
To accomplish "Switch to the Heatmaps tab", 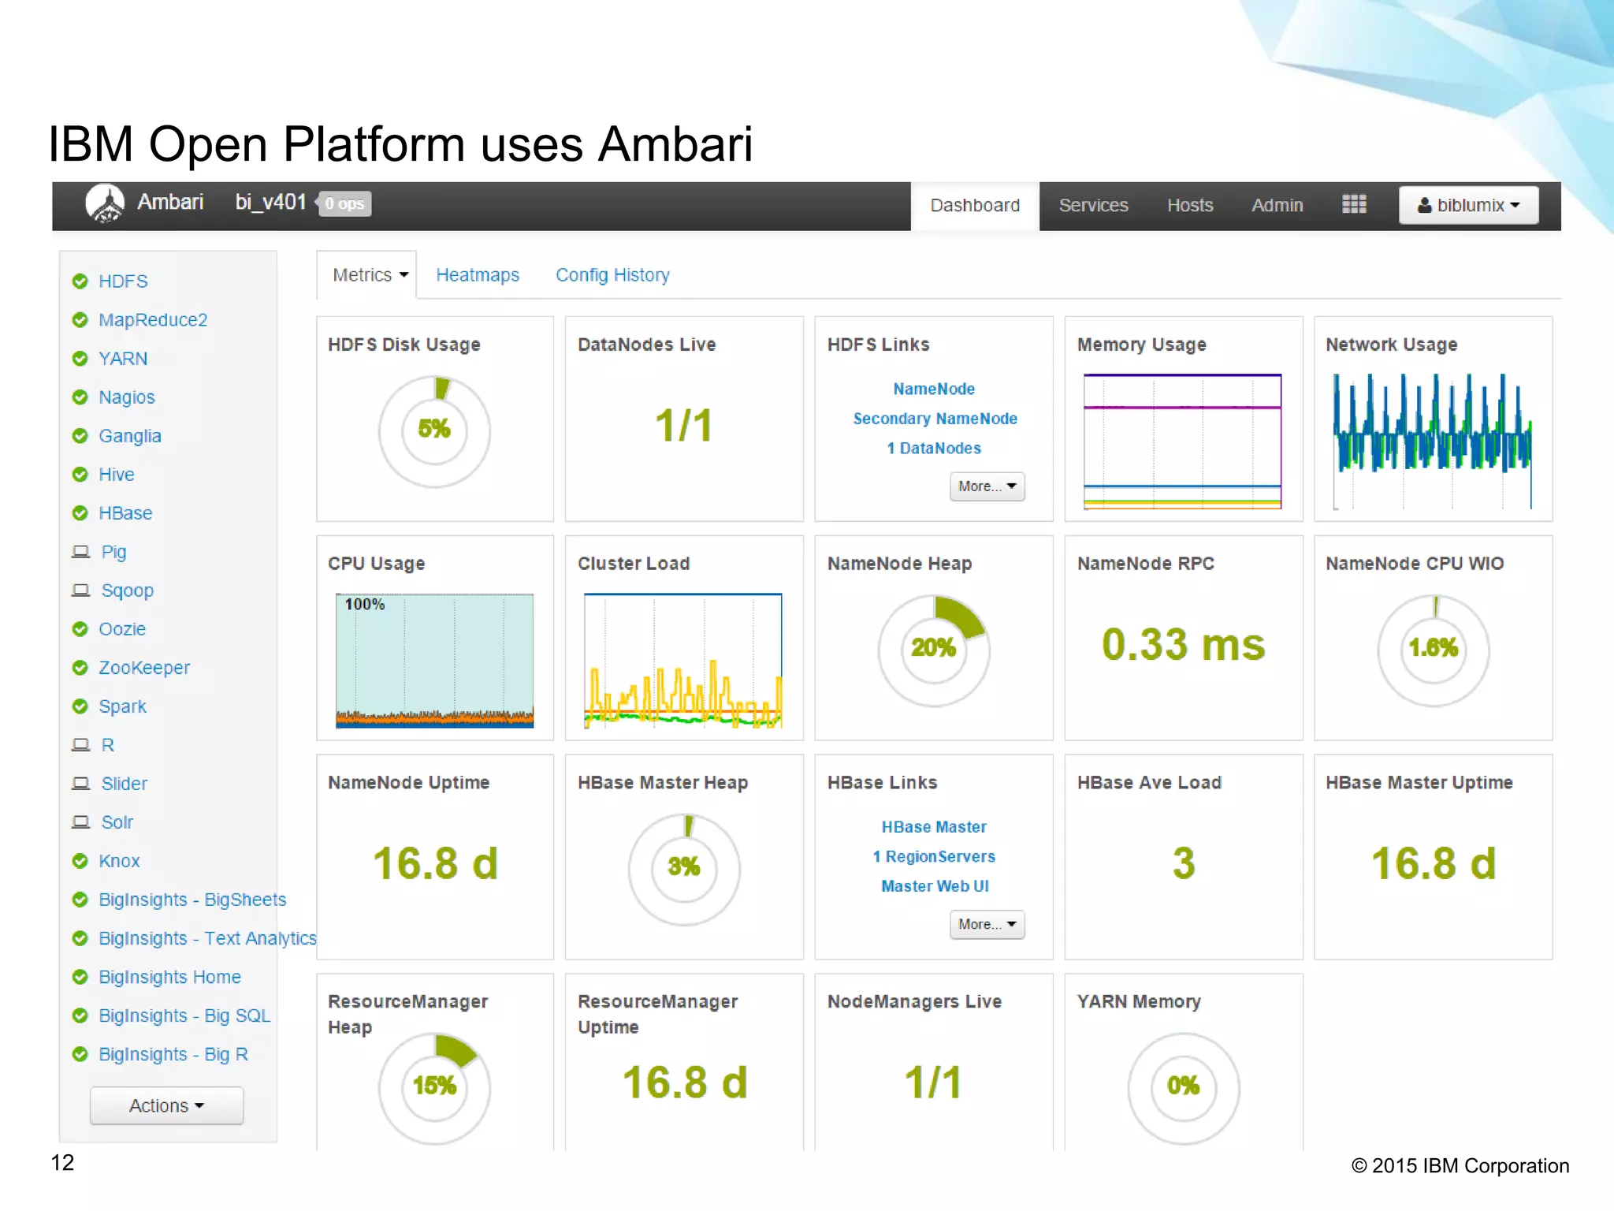I will coord(478,275).
